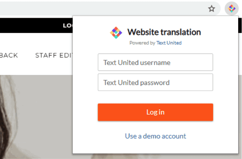Open the Use a demo account link
Image resolution: width=242 pixels, height=159 pixels.
point(155,136)
